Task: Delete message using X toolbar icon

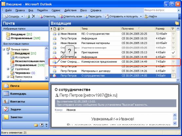Action: coord(33,16)
